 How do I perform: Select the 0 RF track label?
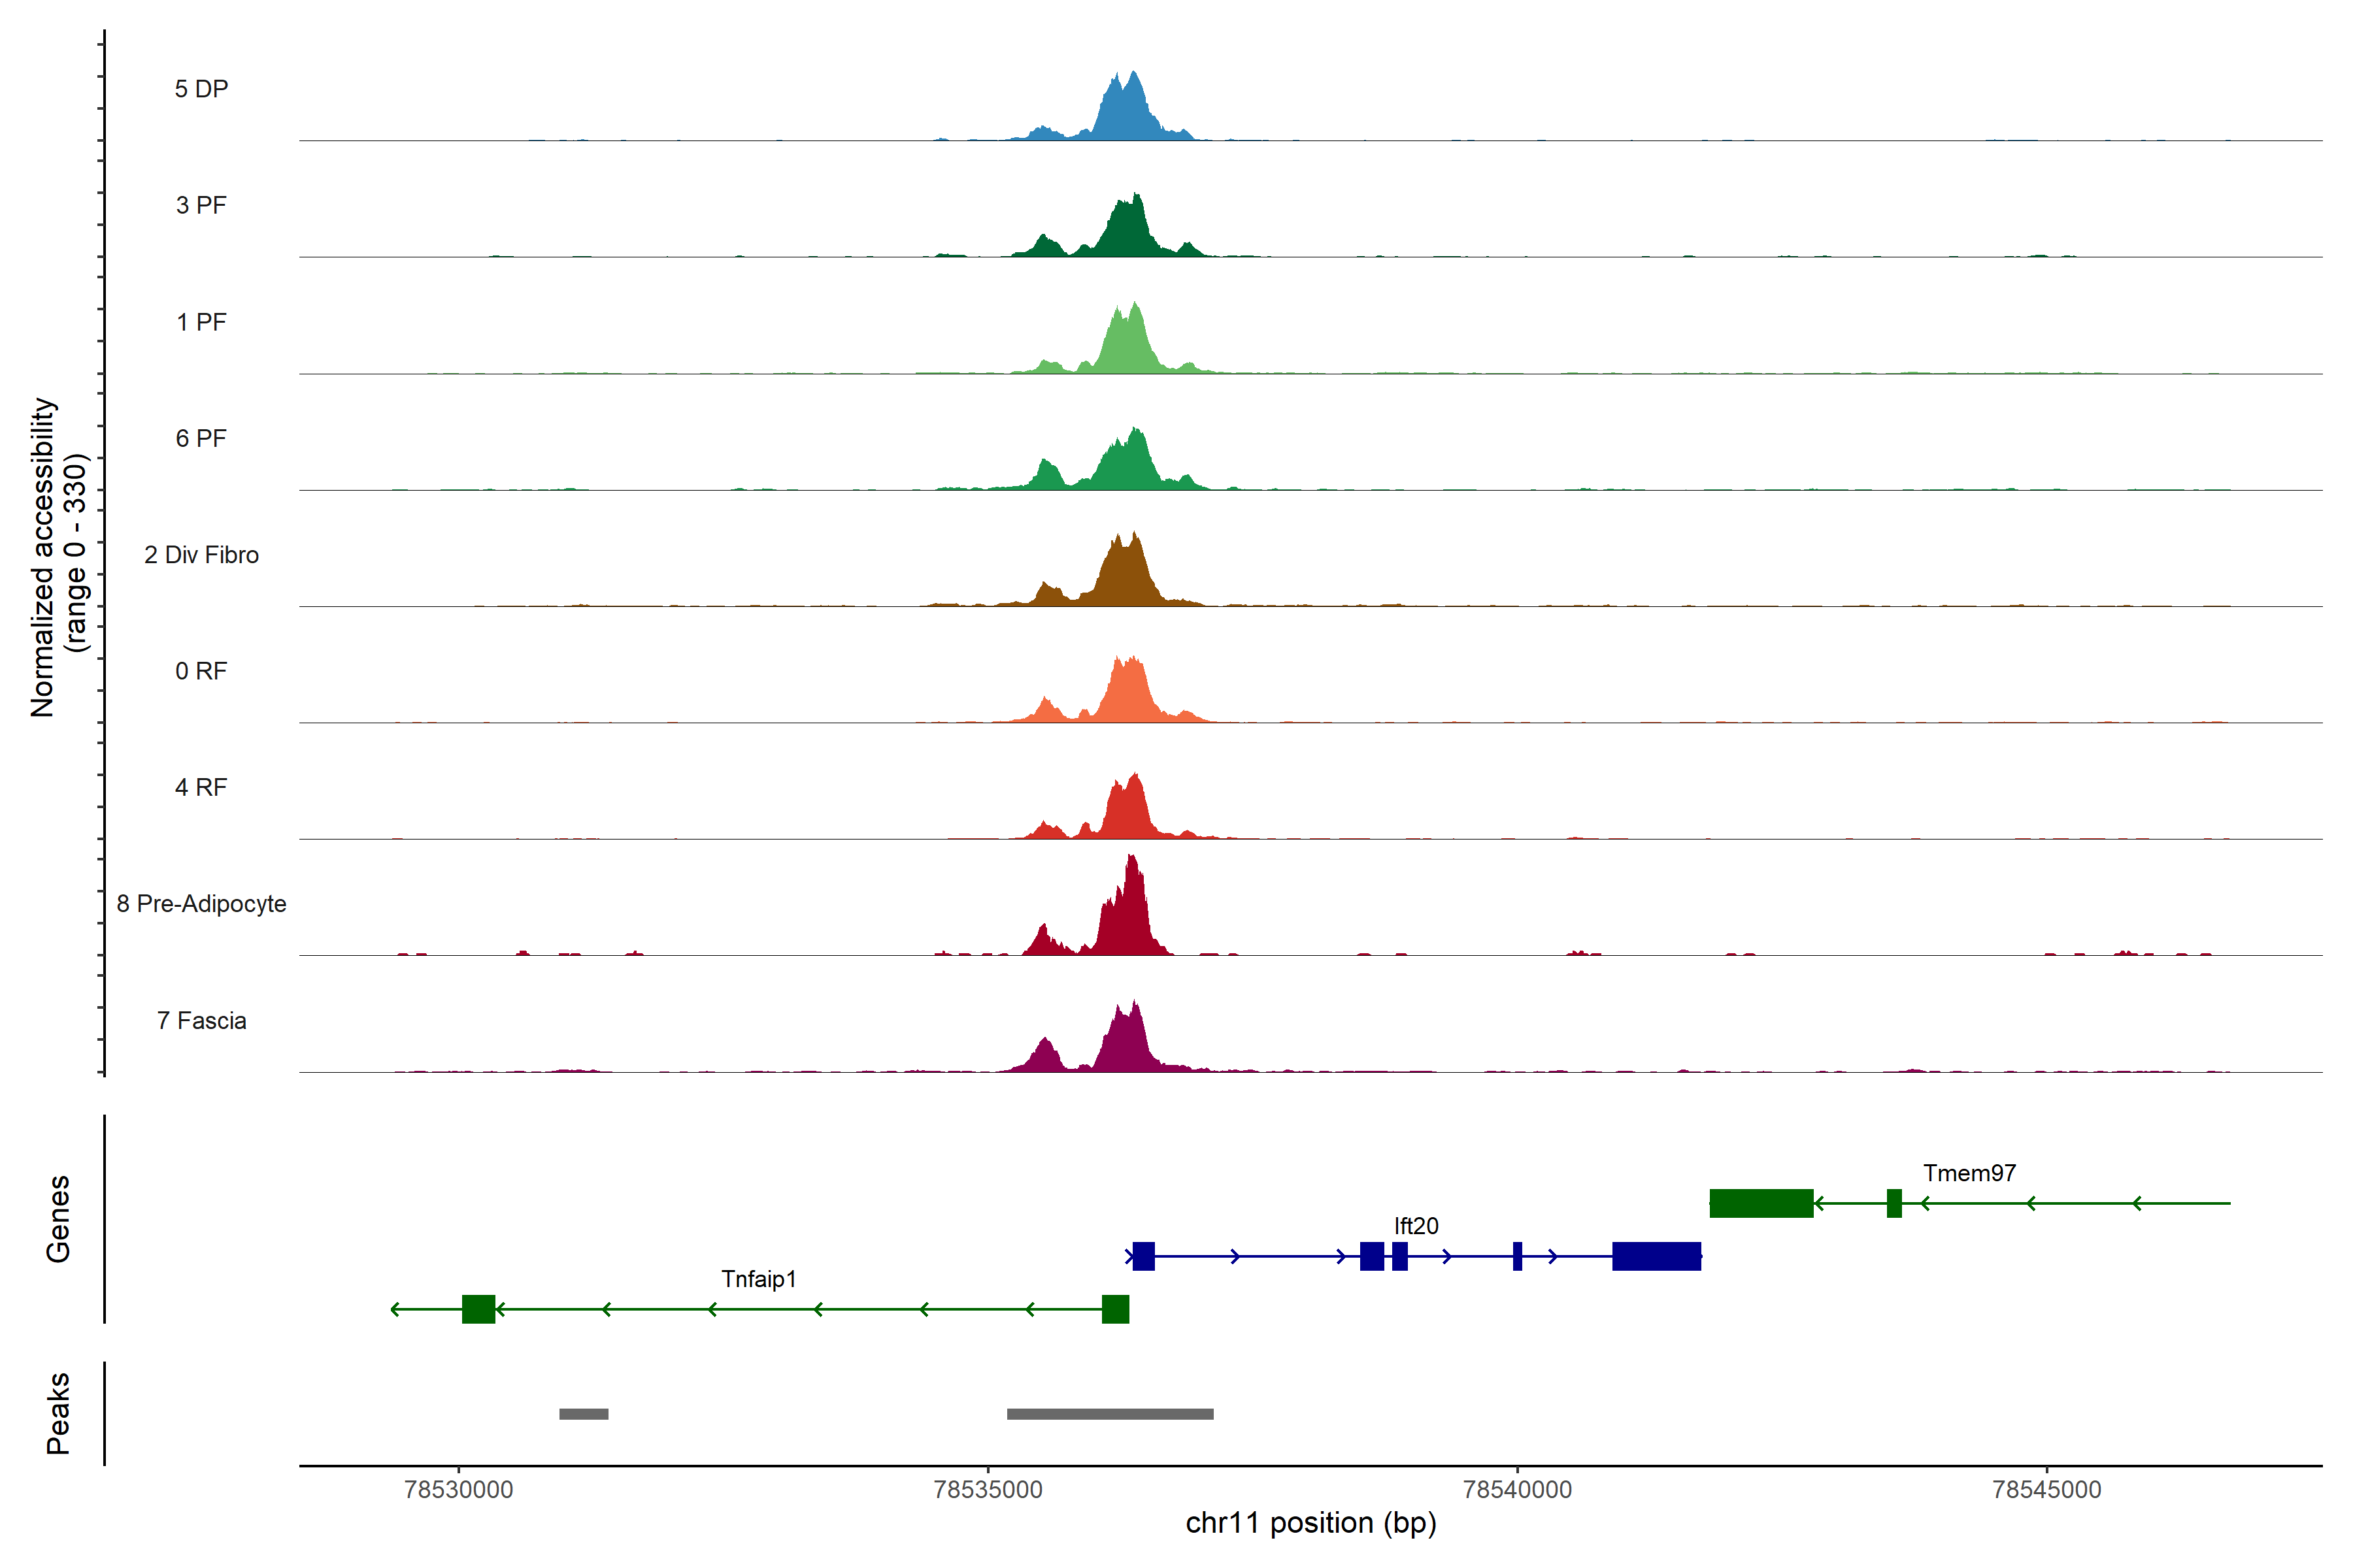click(x=201, y=671)
